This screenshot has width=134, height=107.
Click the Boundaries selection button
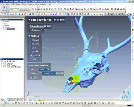pyautogui.click(x=37, y=26)
